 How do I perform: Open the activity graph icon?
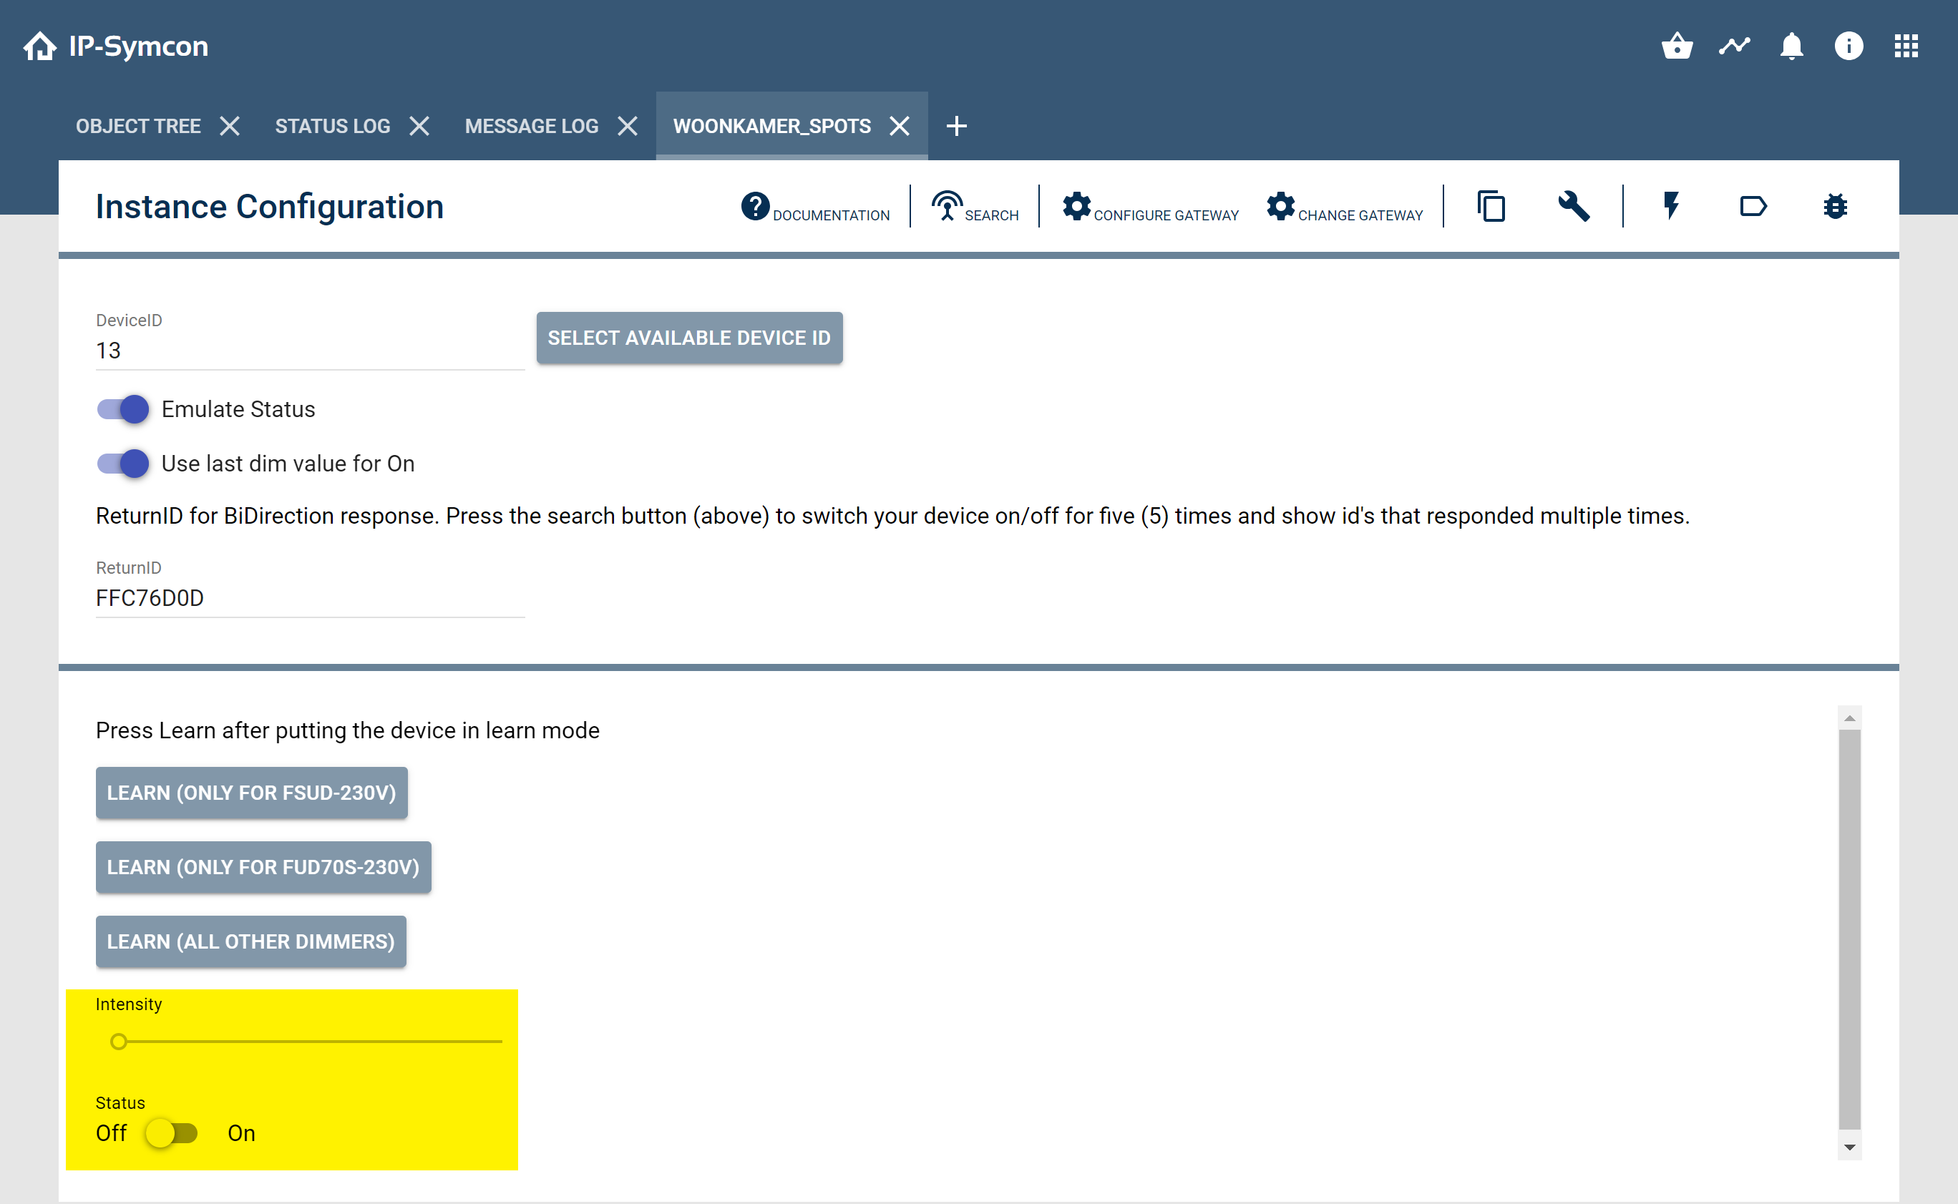coord(1734,47)
